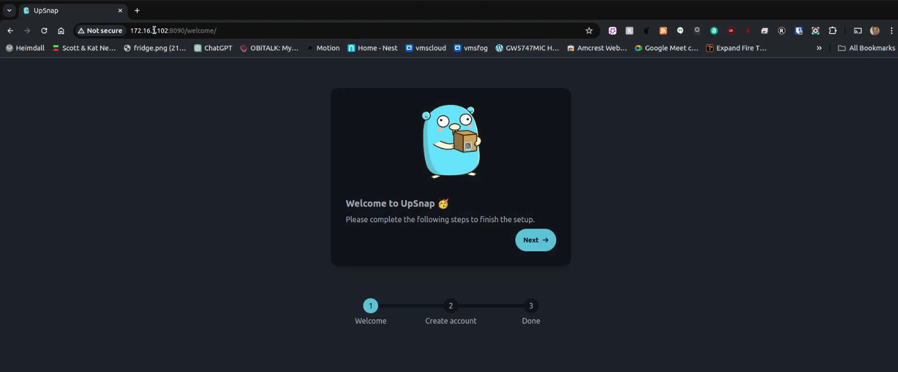Reload the current page
The image size is (898, 372).
click(x=44, y=31)
